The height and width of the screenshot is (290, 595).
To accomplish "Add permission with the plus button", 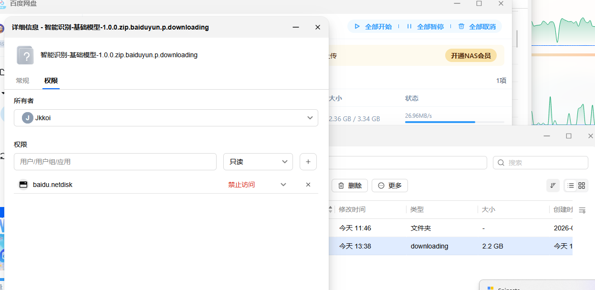I will pyautogui.click(x=308, y=162).
